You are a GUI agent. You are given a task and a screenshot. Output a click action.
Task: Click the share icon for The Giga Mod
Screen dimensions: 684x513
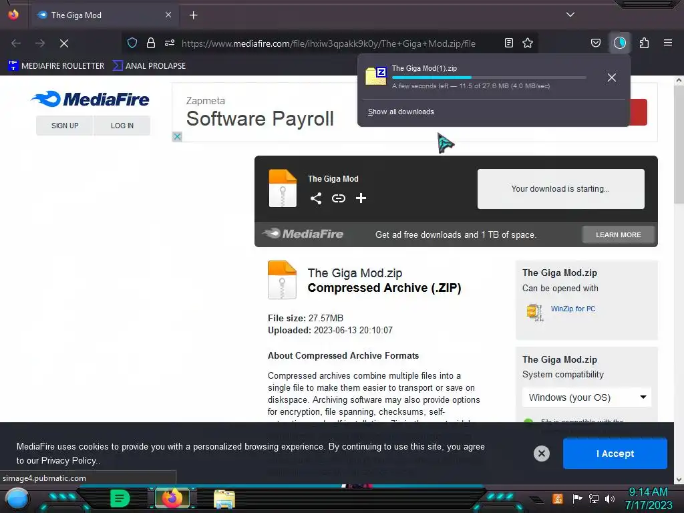tap(316, 198)
